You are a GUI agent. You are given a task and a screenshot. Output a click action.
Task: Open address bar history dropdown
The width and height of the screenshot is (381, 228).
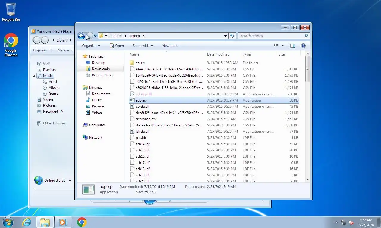225,36
